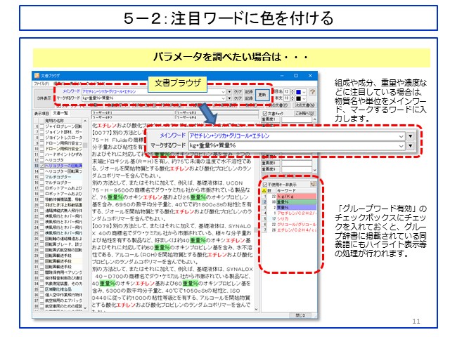Click the 重要度1 input field
The height and width of the screenshot is (337, 450).
pyautogui.click(x=297, y=119)
